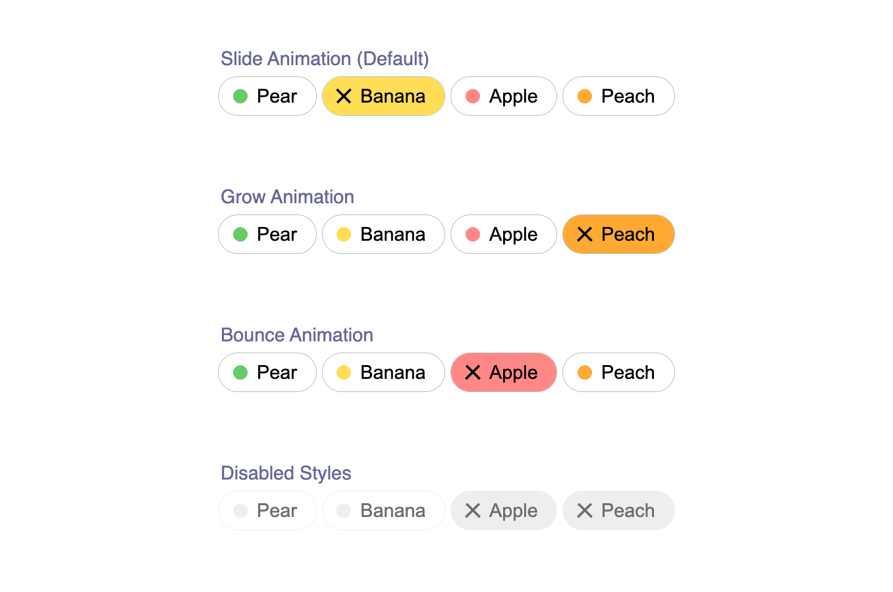This screenshot has height=592, width=893.
Task: Click the Pear chip in the Bounce Animation row
Action: pyautogui.click(x=267, y=372)
